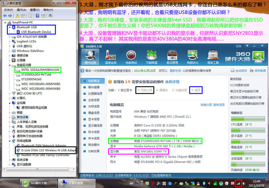Switch to 360硬件大师 taskbar button
269x188 pixels.
pos(38,183)
